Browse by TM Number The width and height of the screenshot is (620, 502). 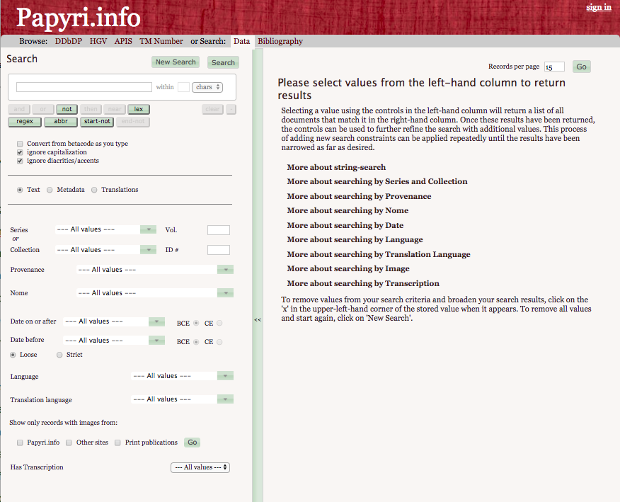pos(161,41)
